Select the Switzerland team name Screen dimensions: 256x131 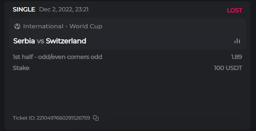point(66,41)
